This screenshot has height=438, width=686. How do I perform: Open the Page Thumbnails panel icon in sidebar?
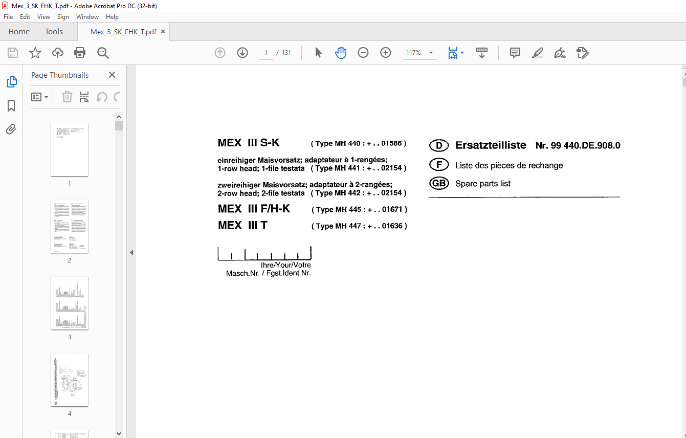point(11,82)
